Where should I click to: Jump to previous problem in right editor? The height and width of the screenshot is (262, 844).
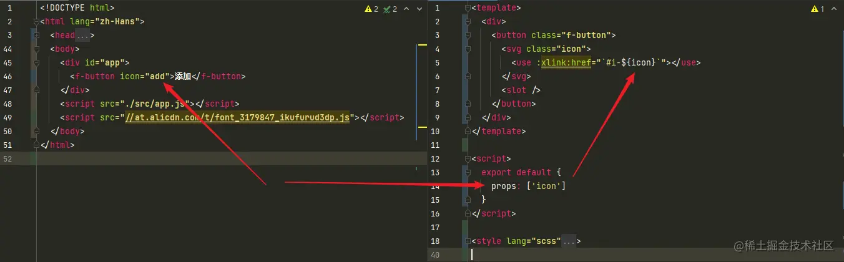[x=834, y=9]
